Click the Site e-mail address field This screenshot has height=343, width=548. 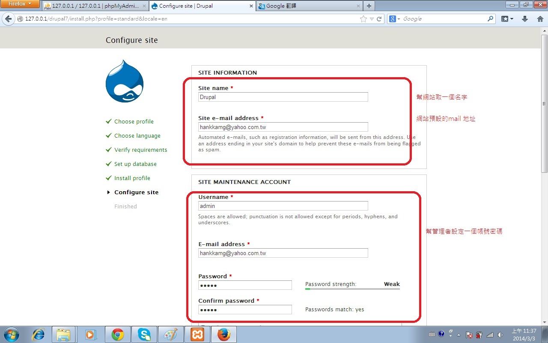(283, 127)
